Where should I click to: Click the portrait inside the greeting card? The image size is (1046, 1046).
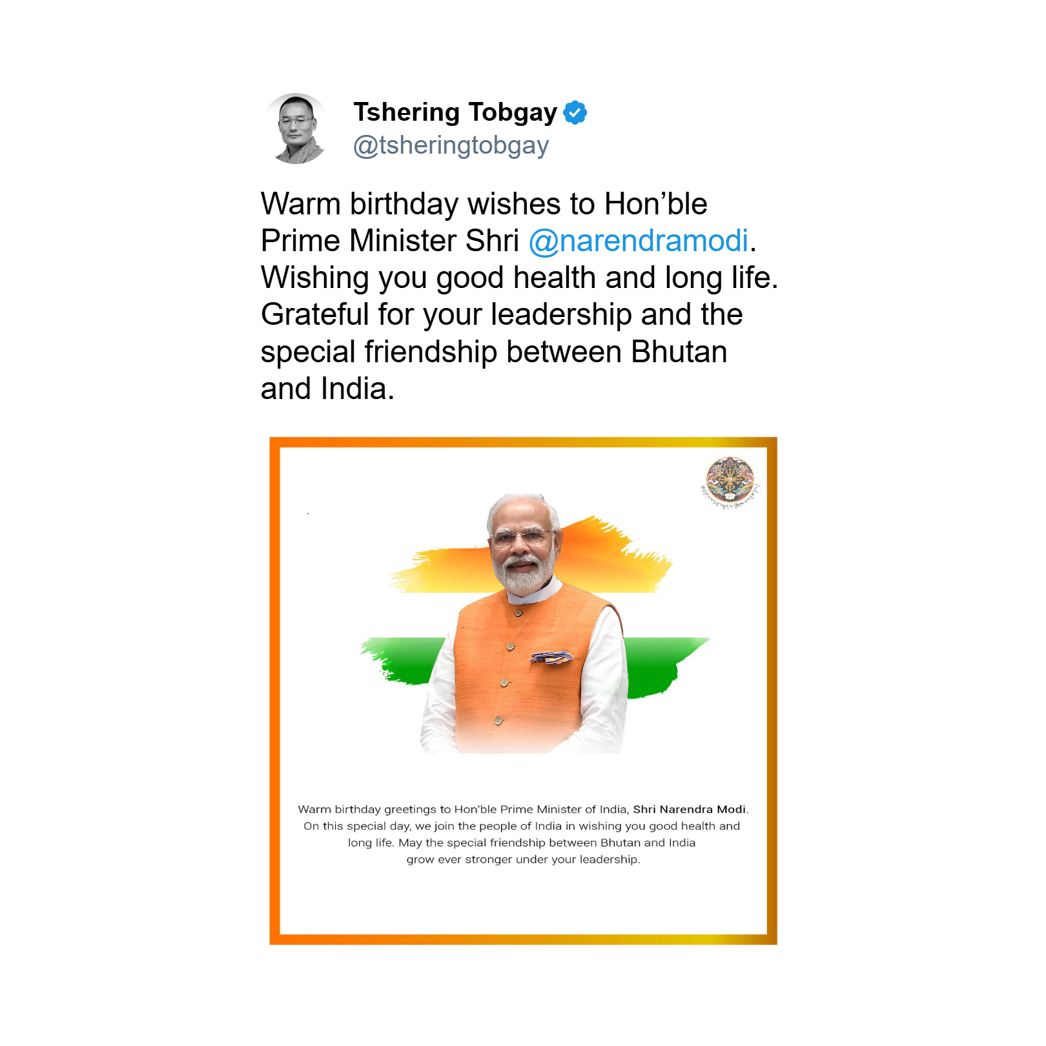click(x=523, y=624)
